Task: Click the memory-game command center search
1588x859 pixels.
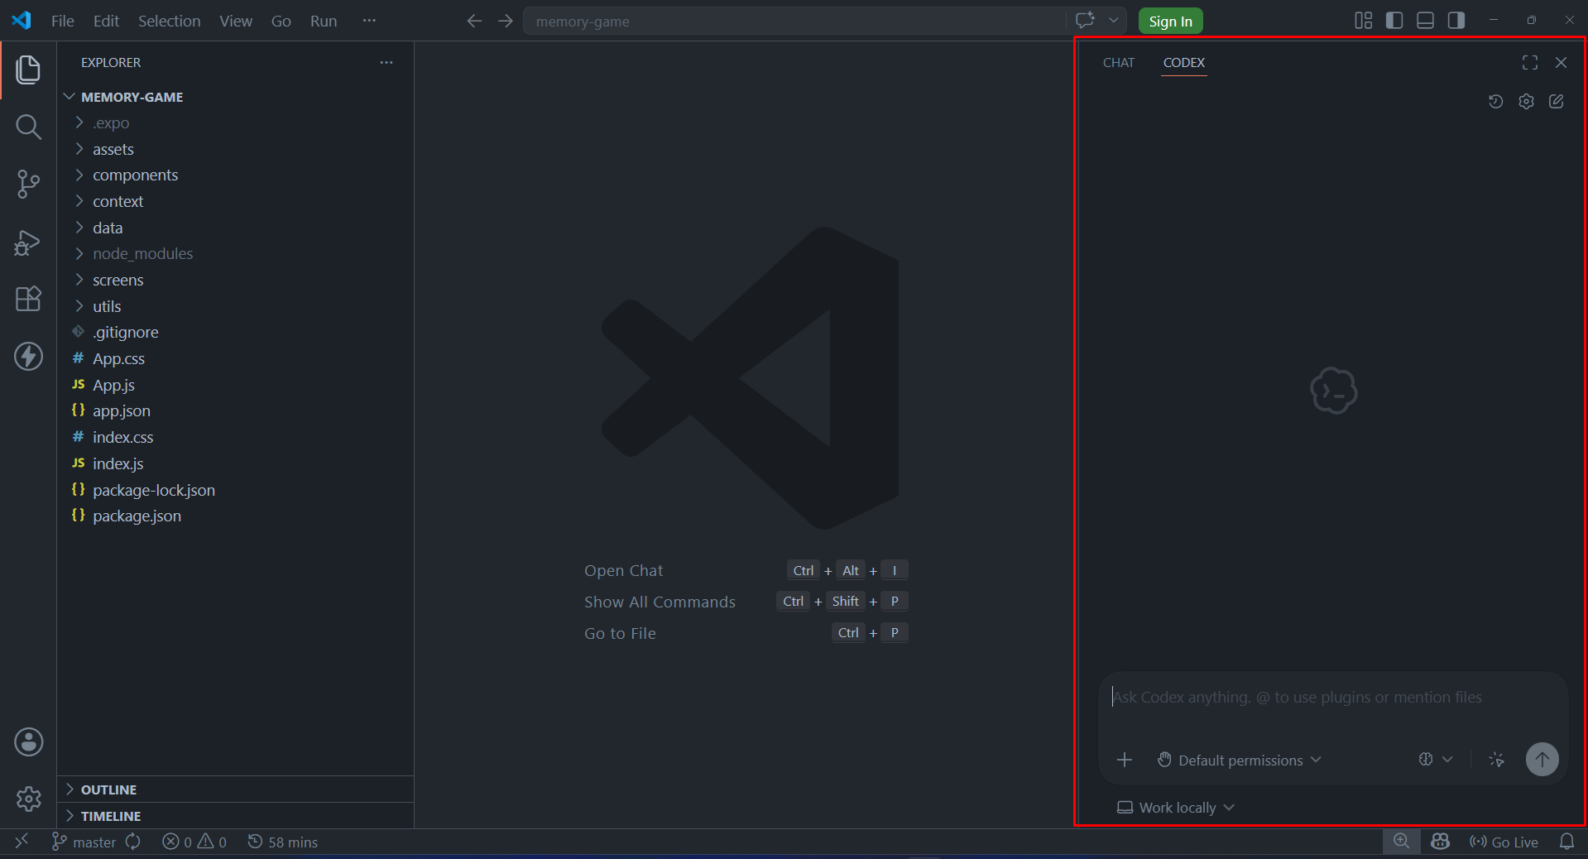Action: (794, 21)
